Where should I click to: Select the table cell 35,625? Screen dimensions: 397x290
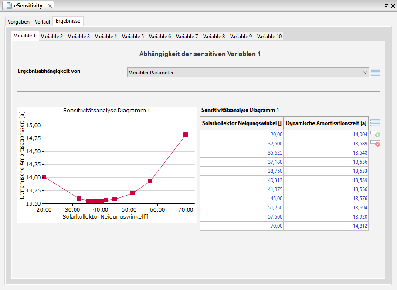242,153
